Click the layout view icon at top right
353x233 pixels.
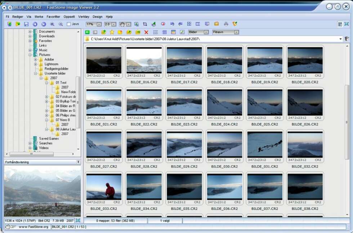pos(340,24)
